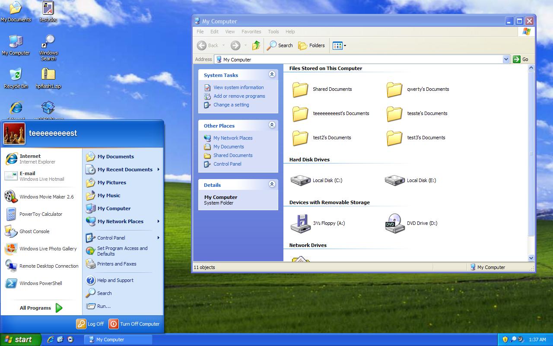
Task: Click the Start button on taskbar
Action: point(20,340)
